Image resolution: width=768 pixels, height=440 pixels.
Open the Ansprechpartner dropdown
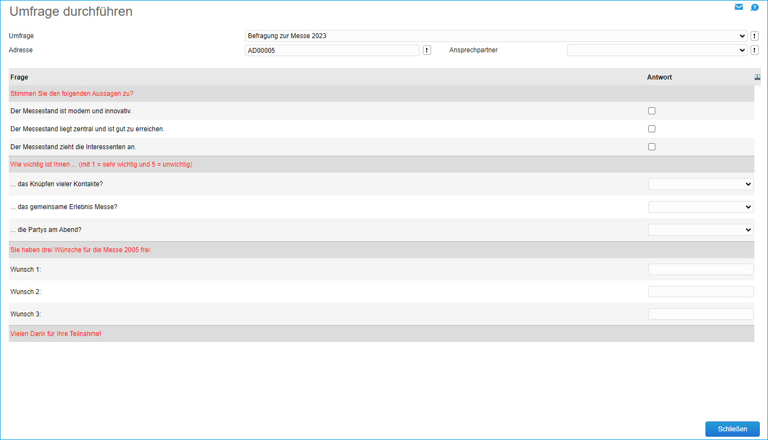pos(658,50)
